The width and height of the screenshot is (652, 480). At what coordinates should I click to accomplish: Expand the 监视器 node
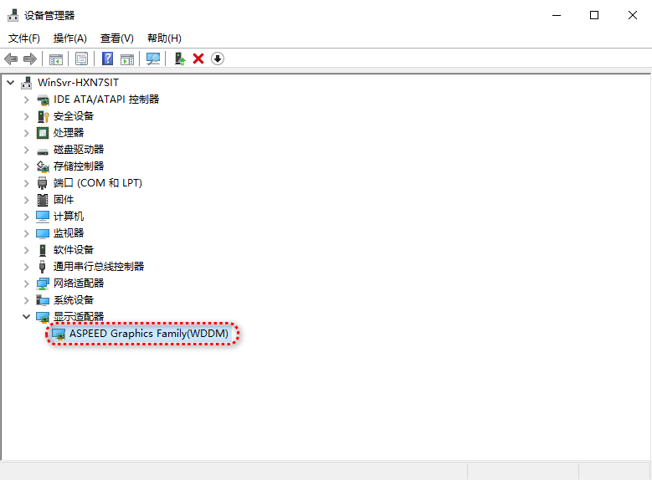coord(26,233)
